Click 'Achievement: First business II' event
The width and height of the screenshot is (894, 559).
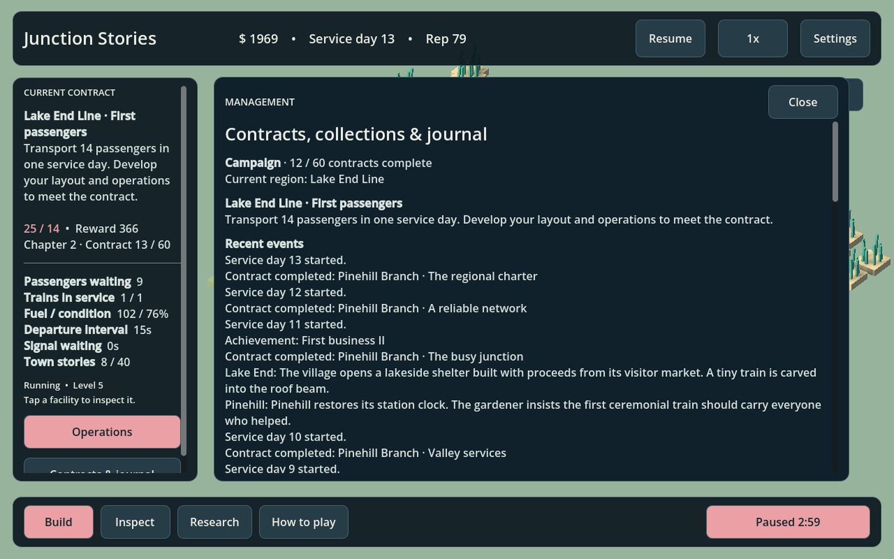(305, 340)
